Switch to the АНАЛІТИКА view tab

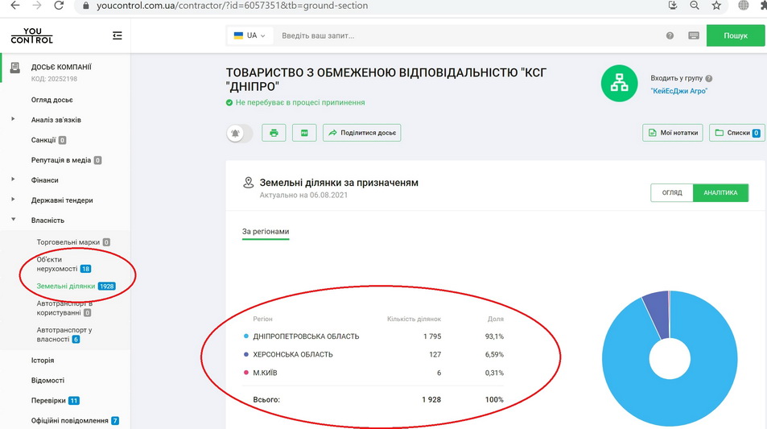pos(720,192)
